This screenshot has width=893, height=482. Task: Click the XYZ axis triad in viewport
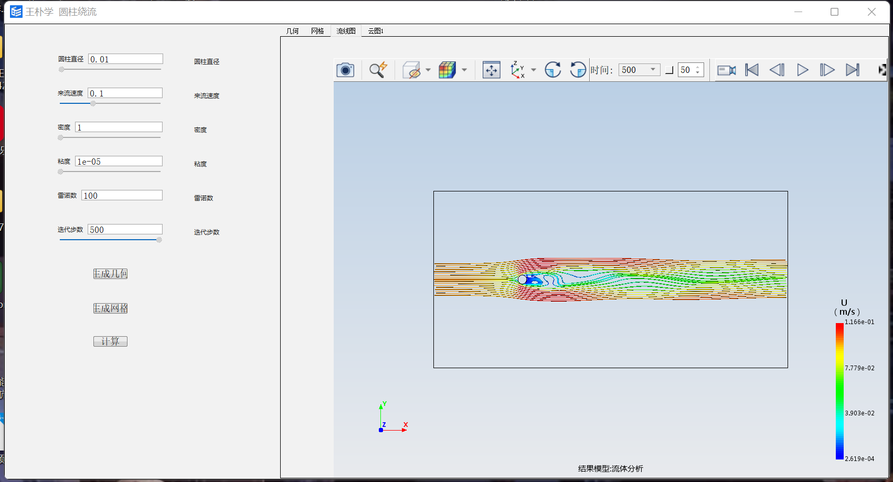[393, 417]
